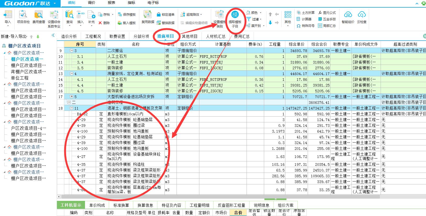Switch to 组价方案 bottom tab
Screen dimensions: 426x216
(x=286, y=205)
